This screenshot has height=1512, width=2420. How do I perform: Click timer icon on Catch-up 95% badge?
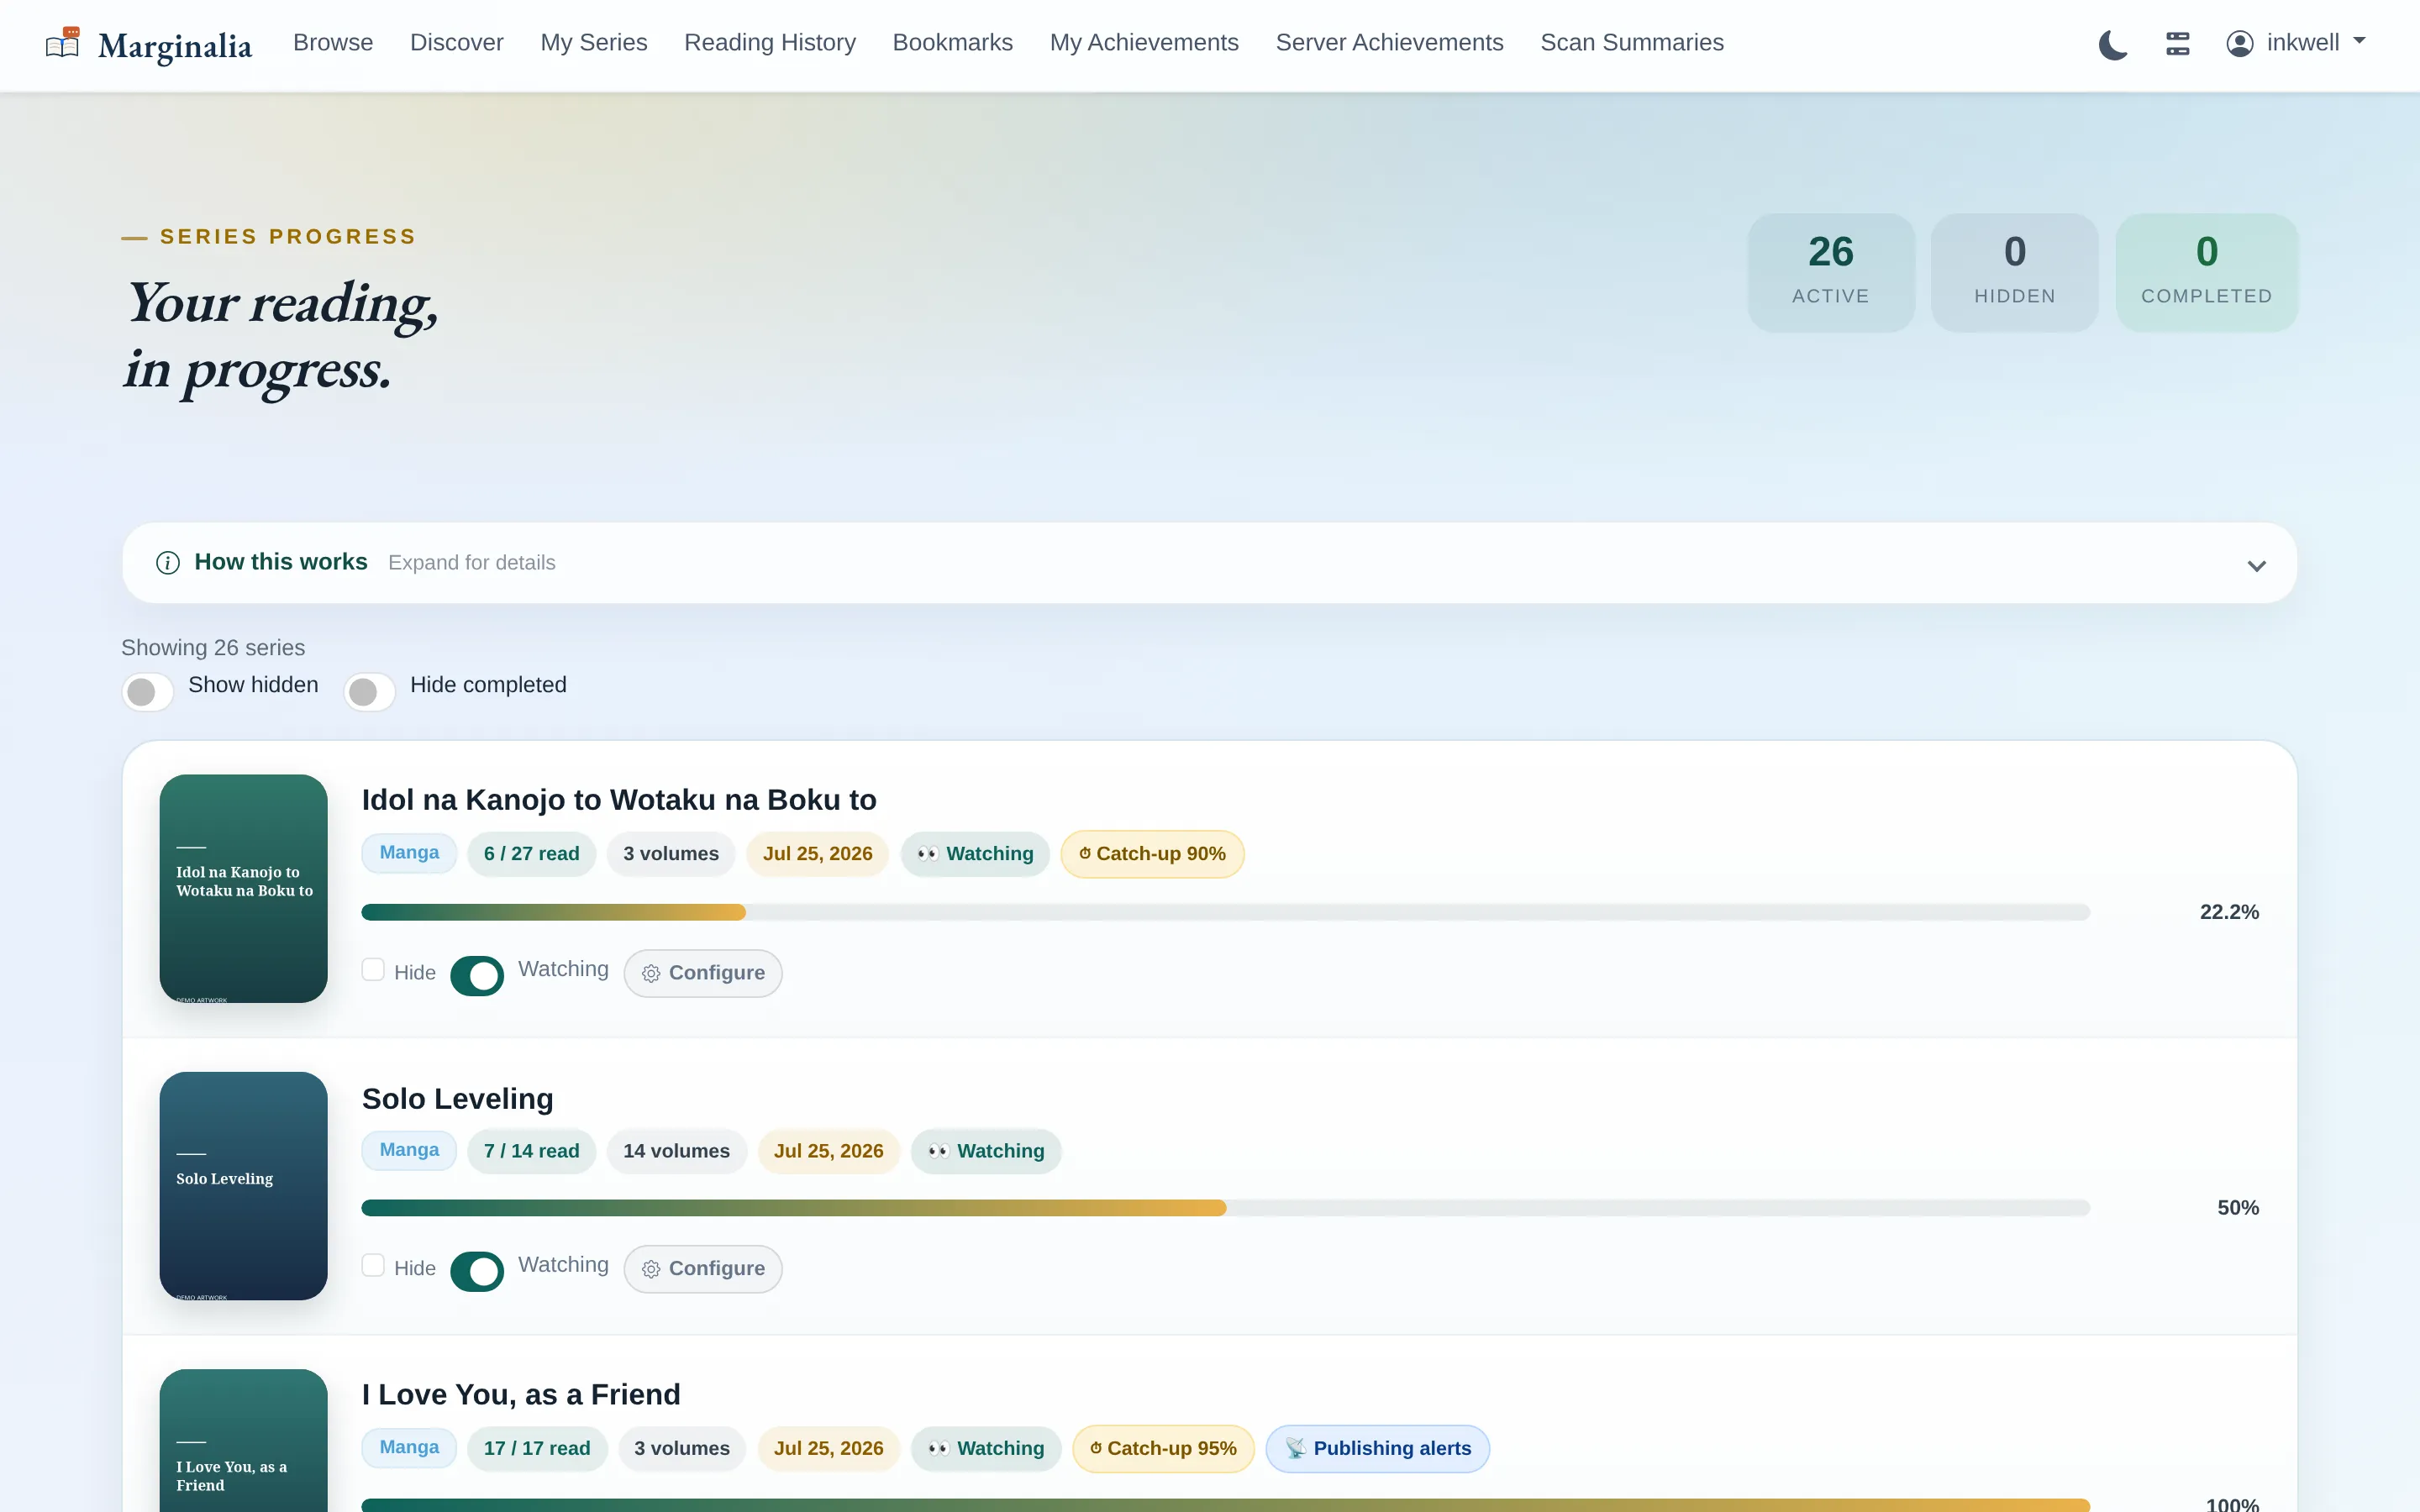coord(1096,1447)
